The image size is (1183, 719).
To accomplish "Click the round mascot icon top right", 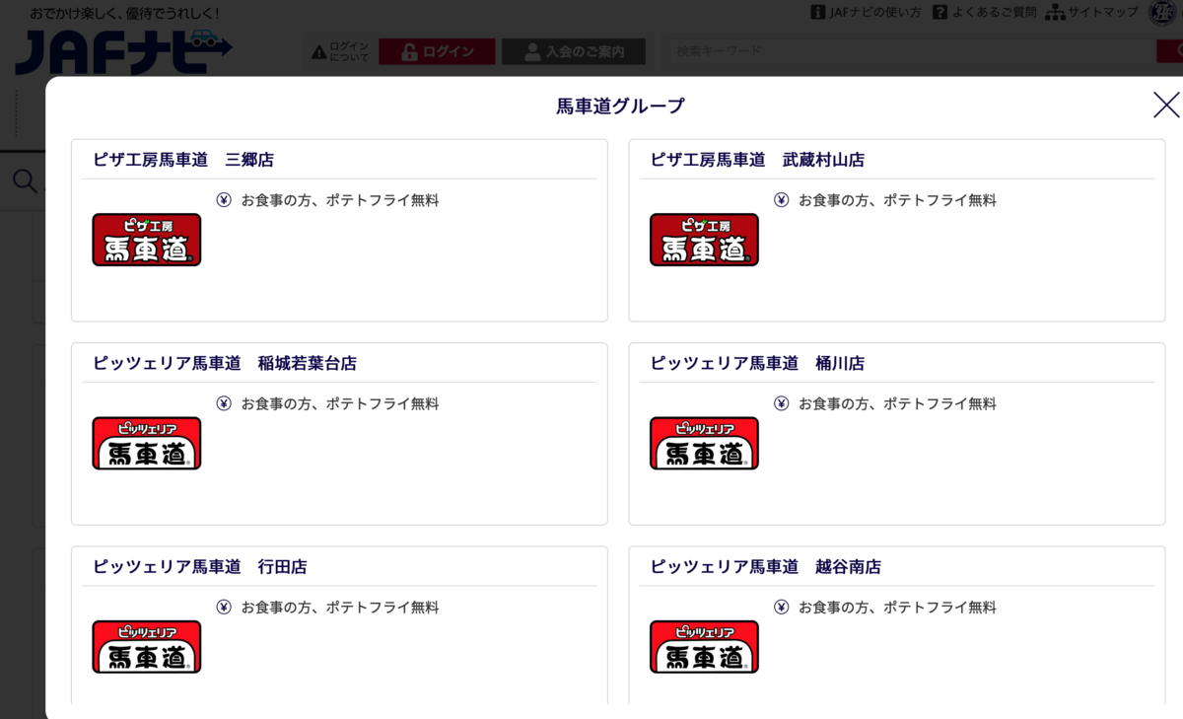I will point(1162,12).
